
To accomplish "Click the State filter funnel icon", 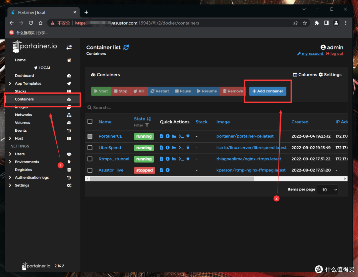I will point(147,125).
